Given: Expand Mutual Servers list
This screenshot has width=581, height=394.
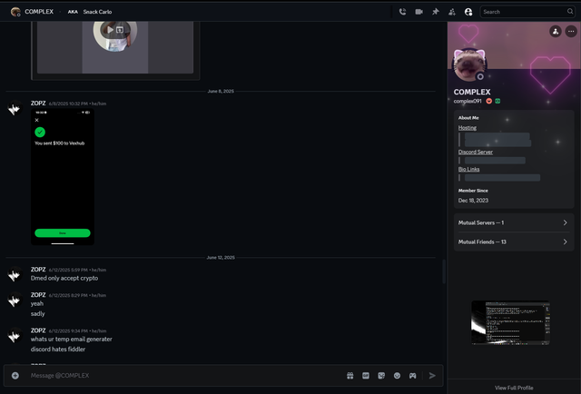Looking at the screenshot, I should click(513, 222).
